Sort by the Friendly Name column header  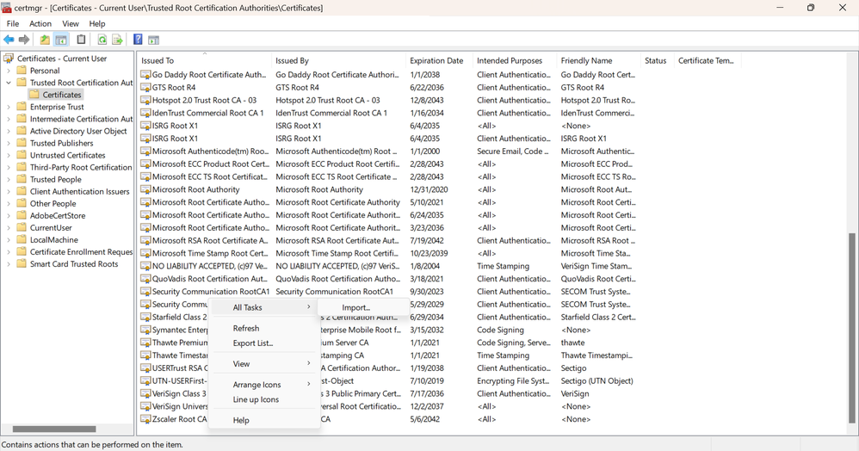(598, 61)
